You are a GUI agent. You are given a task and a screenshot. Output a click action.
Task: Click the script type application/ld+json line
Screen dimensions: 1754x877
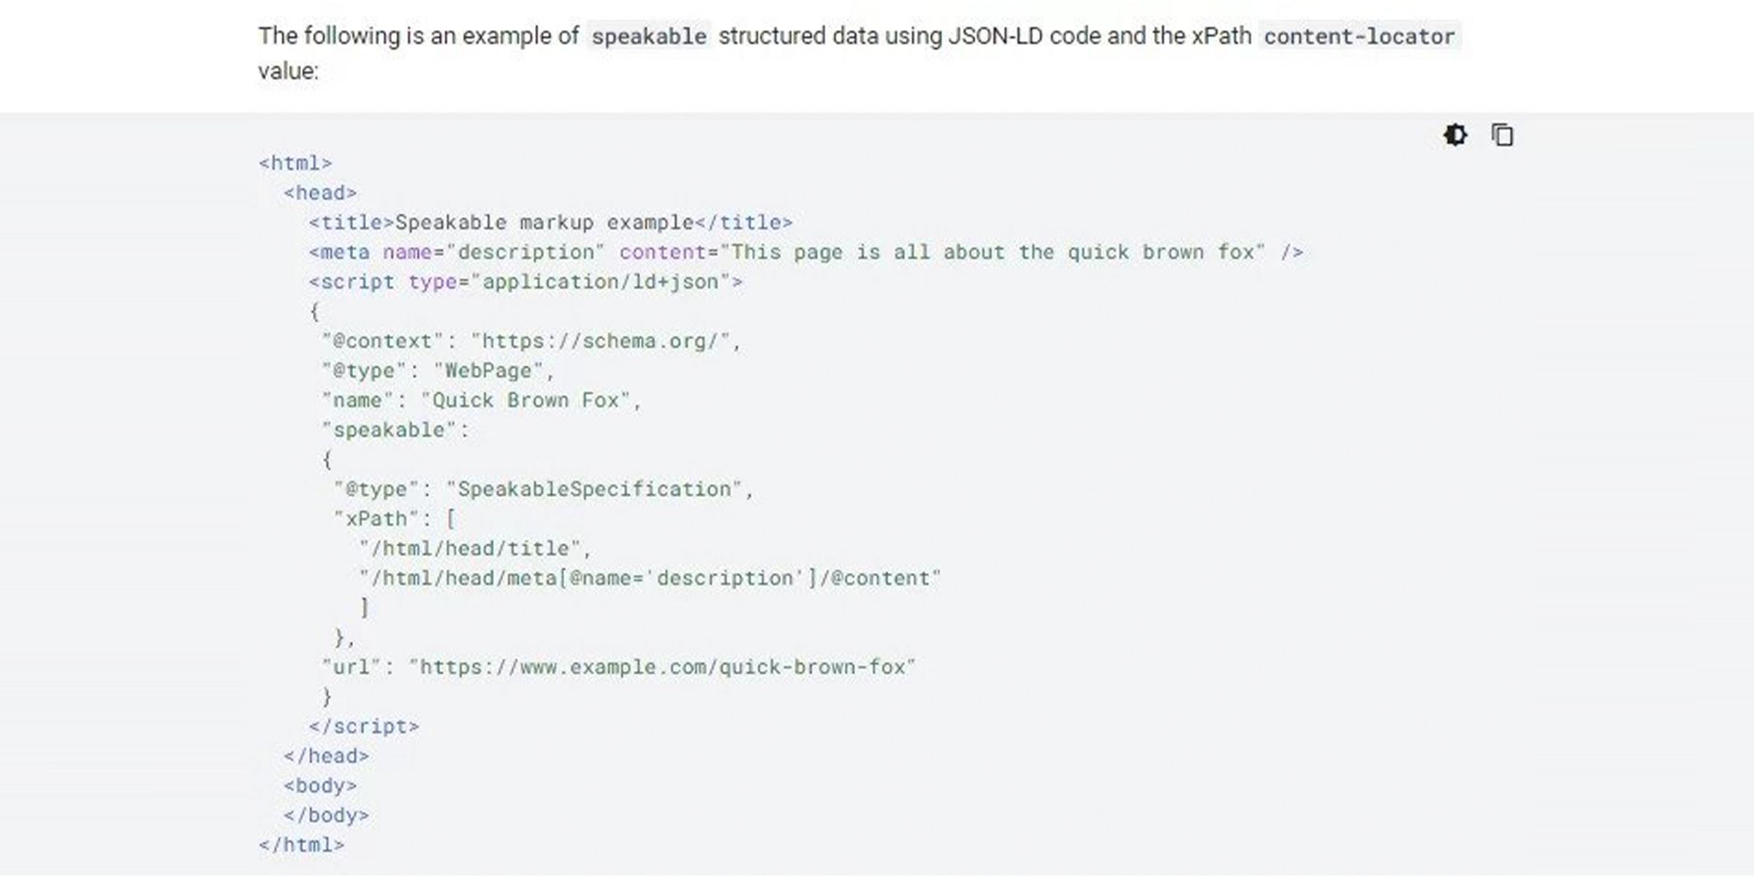(525, 282)
